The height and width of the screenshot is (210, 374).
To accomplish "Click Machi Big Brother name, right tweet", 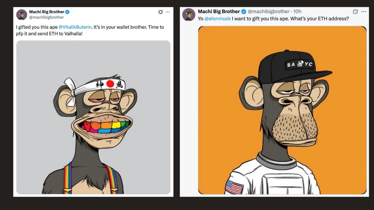I will point(219,11).
